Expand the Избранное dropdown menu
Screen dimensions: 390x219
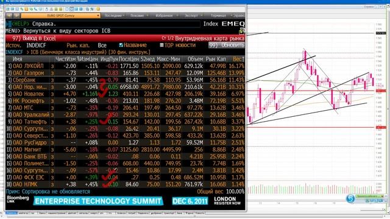point(166,16)
